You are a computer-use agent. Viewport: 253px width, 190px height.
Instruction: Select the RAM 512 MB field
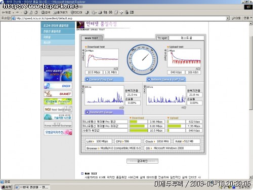(x=187, y=141)
